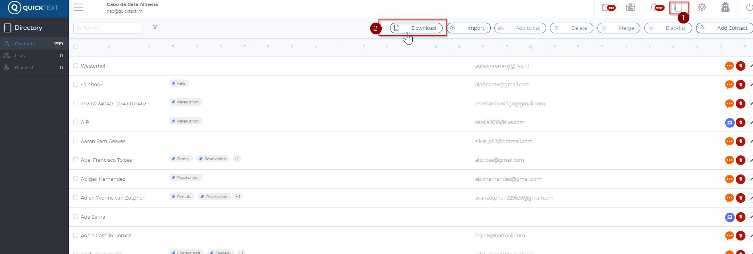
Task: Toggle the hamburger menu icon
Action: point(78,8)
